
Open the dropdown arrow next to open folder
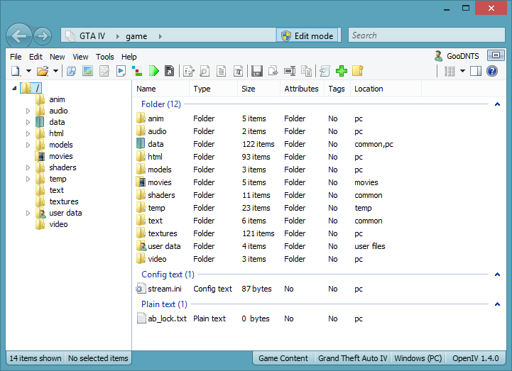coord(55,71)
